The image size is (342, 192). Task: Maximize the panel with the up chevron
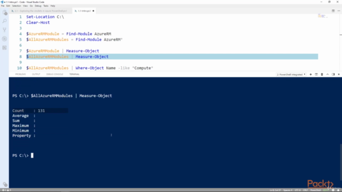pyautogui.click(x=328, y=75)
